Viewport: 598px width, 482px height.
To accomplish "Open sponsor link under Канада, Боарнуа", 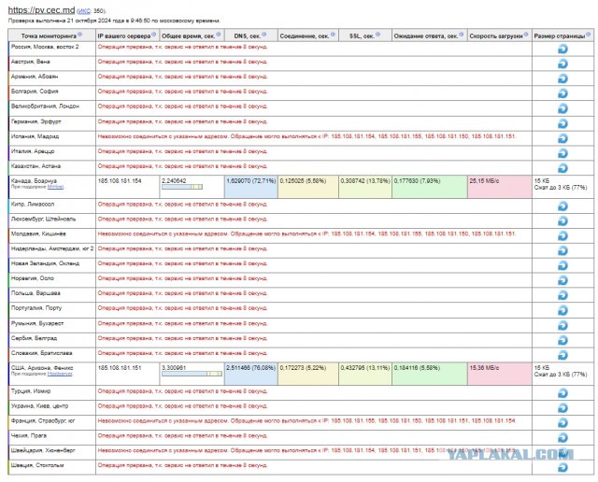I will tap(55, 187).
